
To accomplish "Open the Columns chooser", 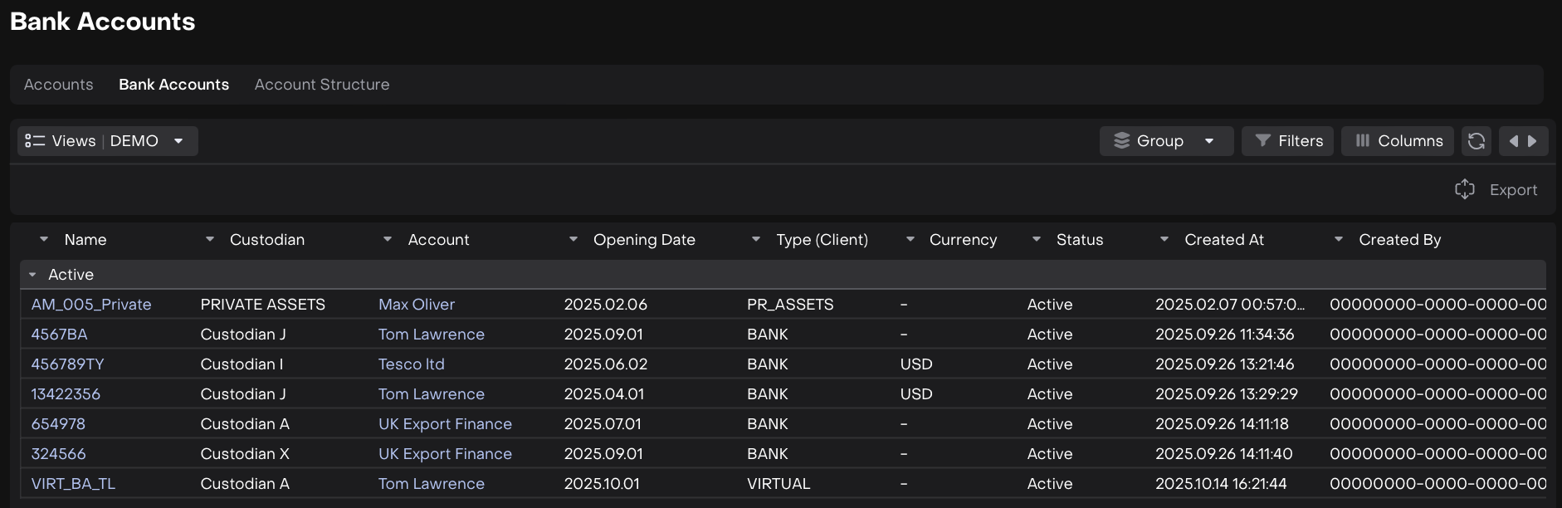I will click(x=1398, y=141).
